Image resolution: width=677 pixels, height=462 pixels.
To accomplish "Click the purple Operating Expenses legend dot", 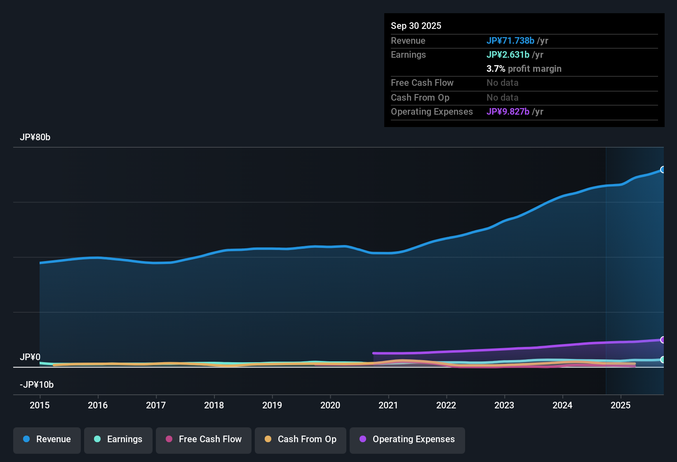I will tap(363, 439).
